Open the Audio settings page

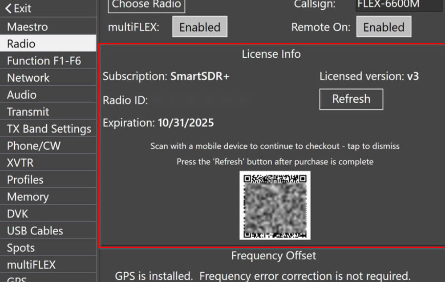21,95
